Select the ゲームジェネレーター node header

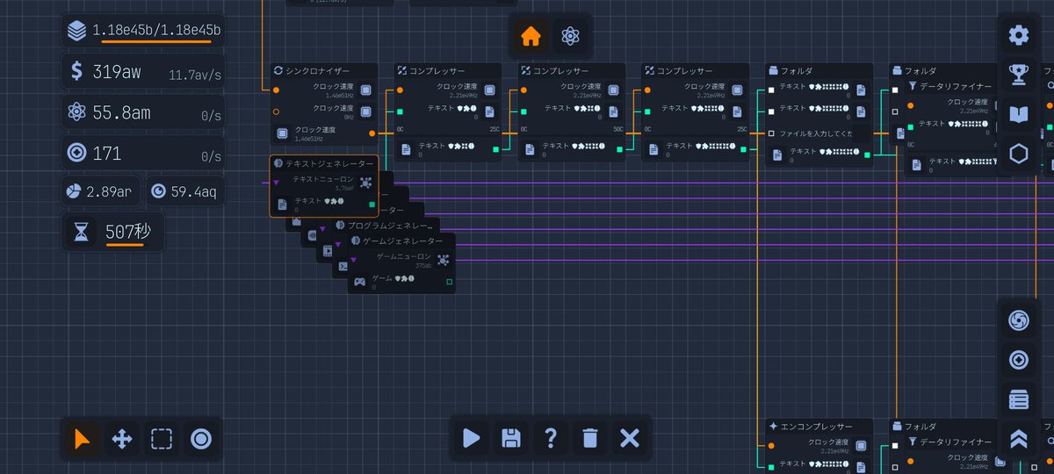[x=403, y=241]
